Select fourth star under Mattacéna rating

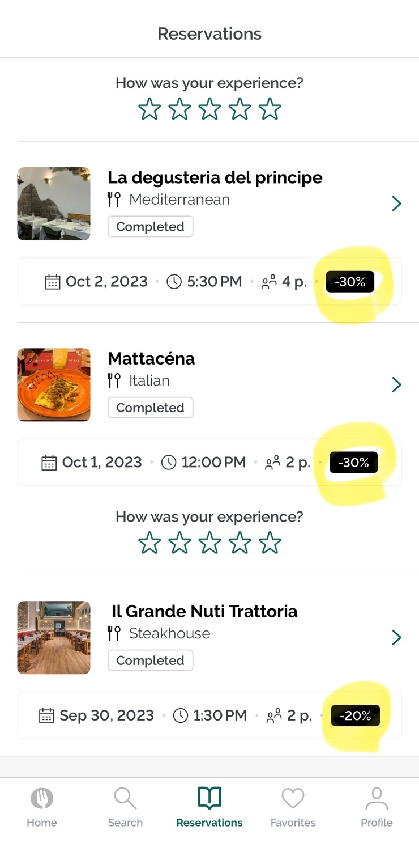pyautogui.click(x=240, y=543)
